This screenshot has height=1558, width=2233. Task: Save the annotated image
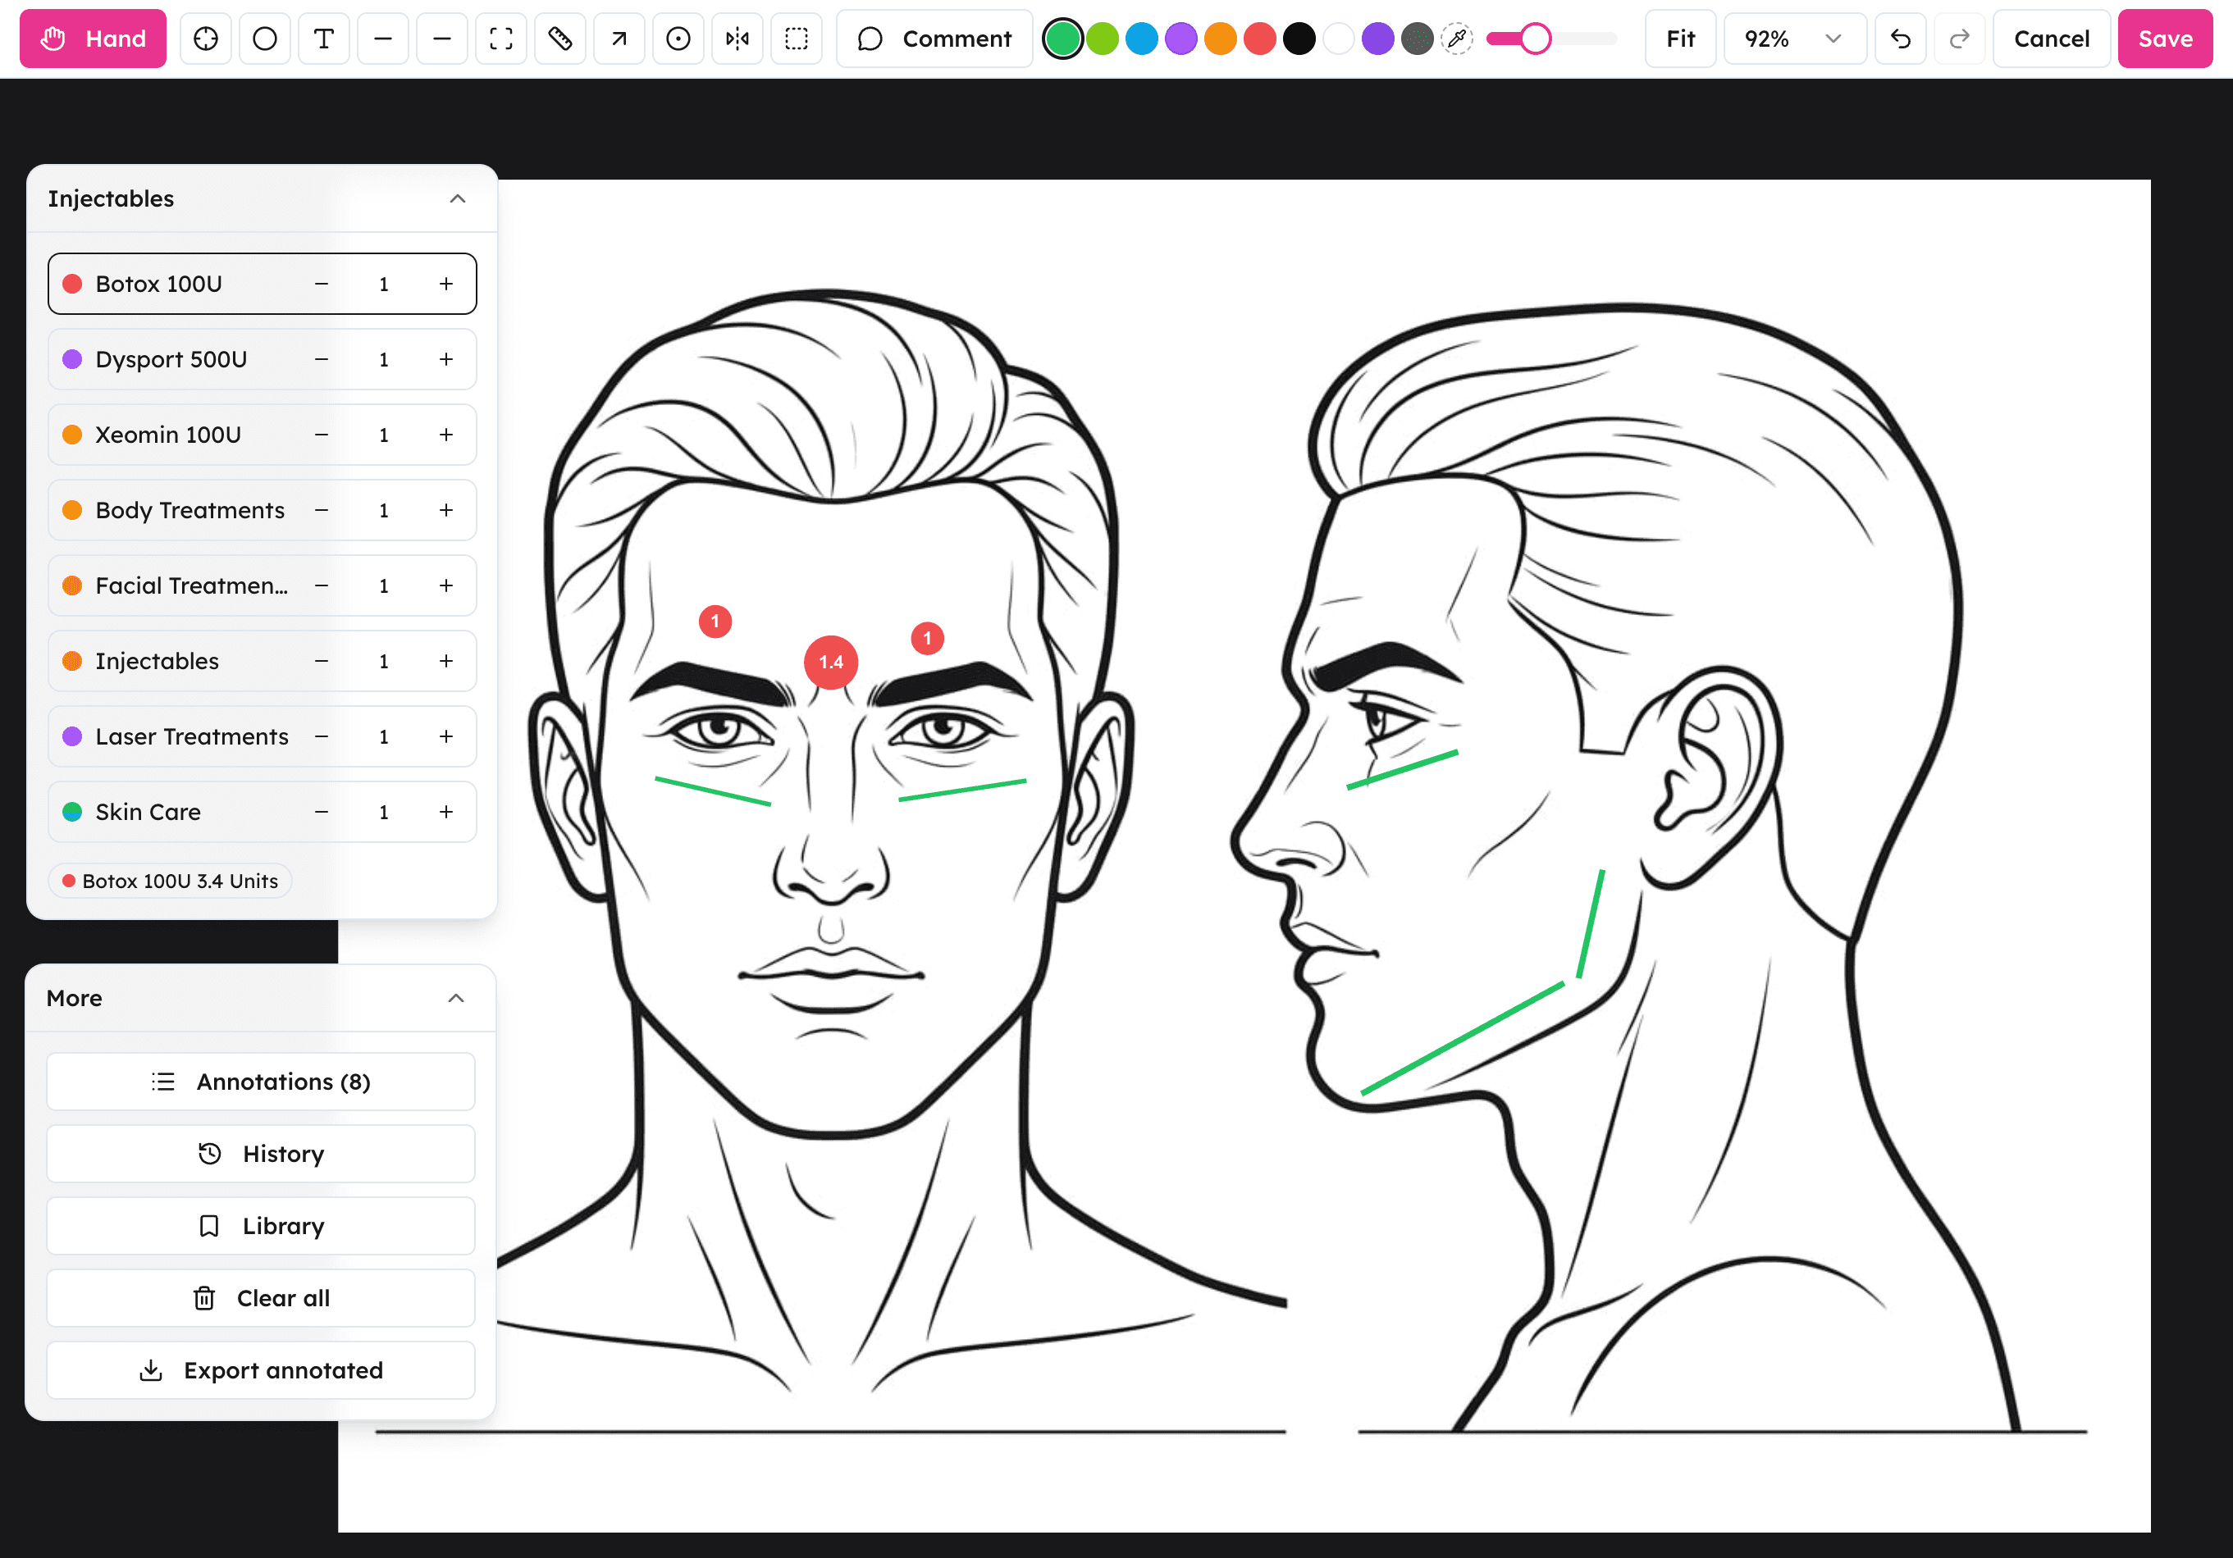(2165, 39)
